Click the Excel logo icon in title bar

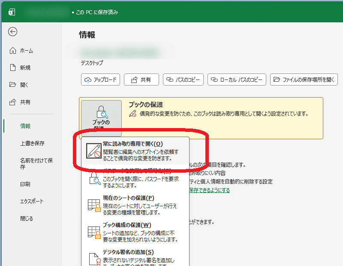tap(12, 12)
